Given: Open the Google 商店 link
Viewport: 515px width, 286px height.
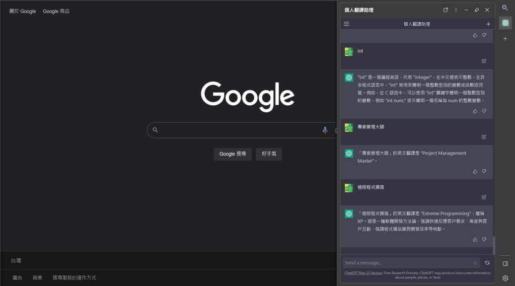Looking at the screenshot, I should click(x=56, y=11).
